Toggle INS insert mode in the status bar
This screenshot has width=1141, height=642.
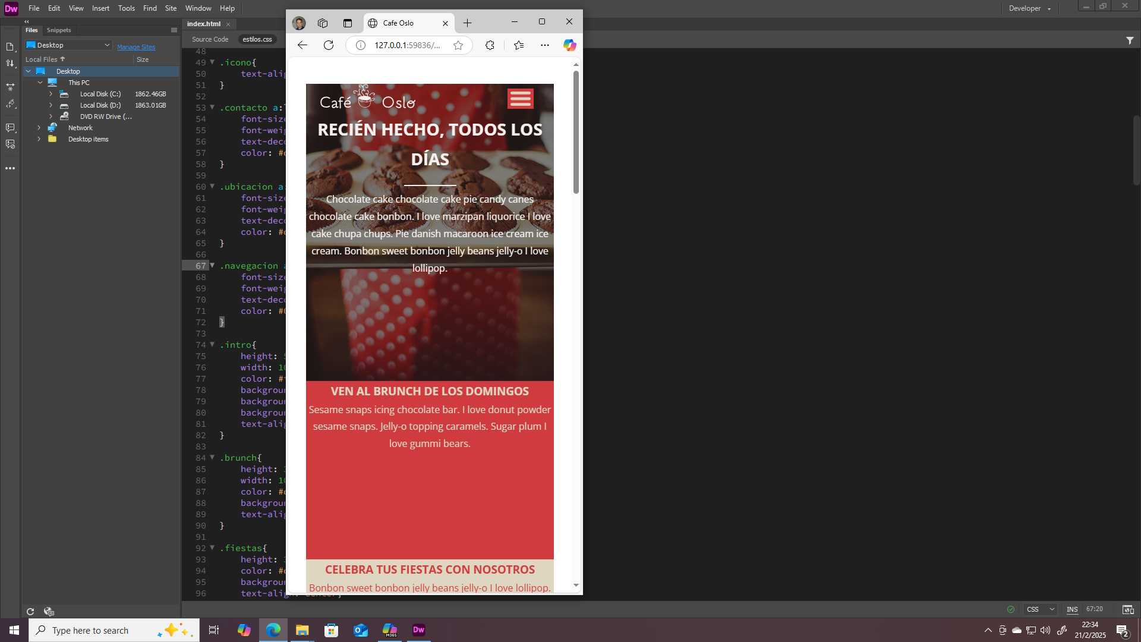[x=1072, y=609]
